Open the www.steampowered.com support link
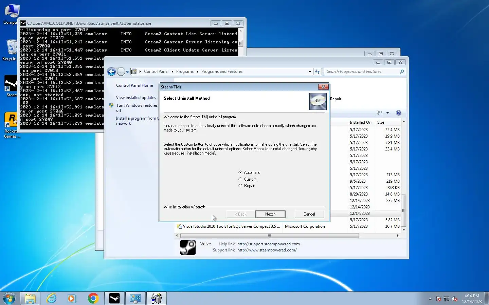This screenshot has height=305, width=489. pos(267,250)
